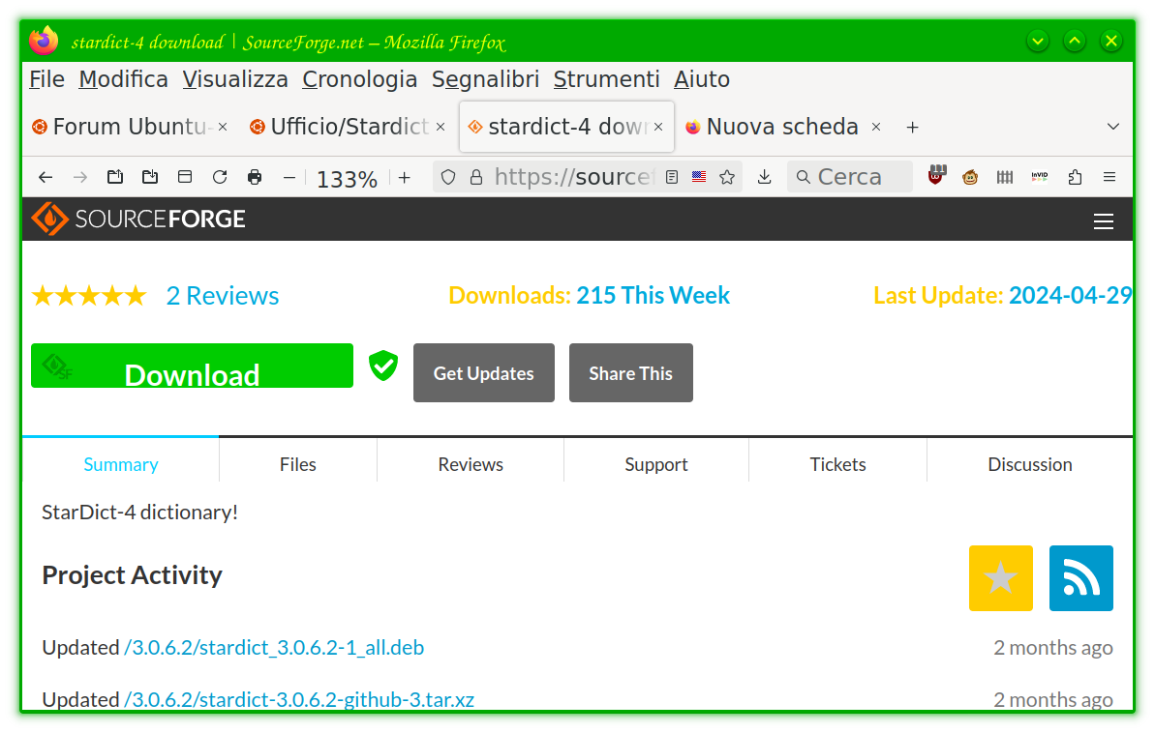1155x733 pixels.
Task: Expand the list-all-tabs chevron
Action: click(x=1113, y=128)
